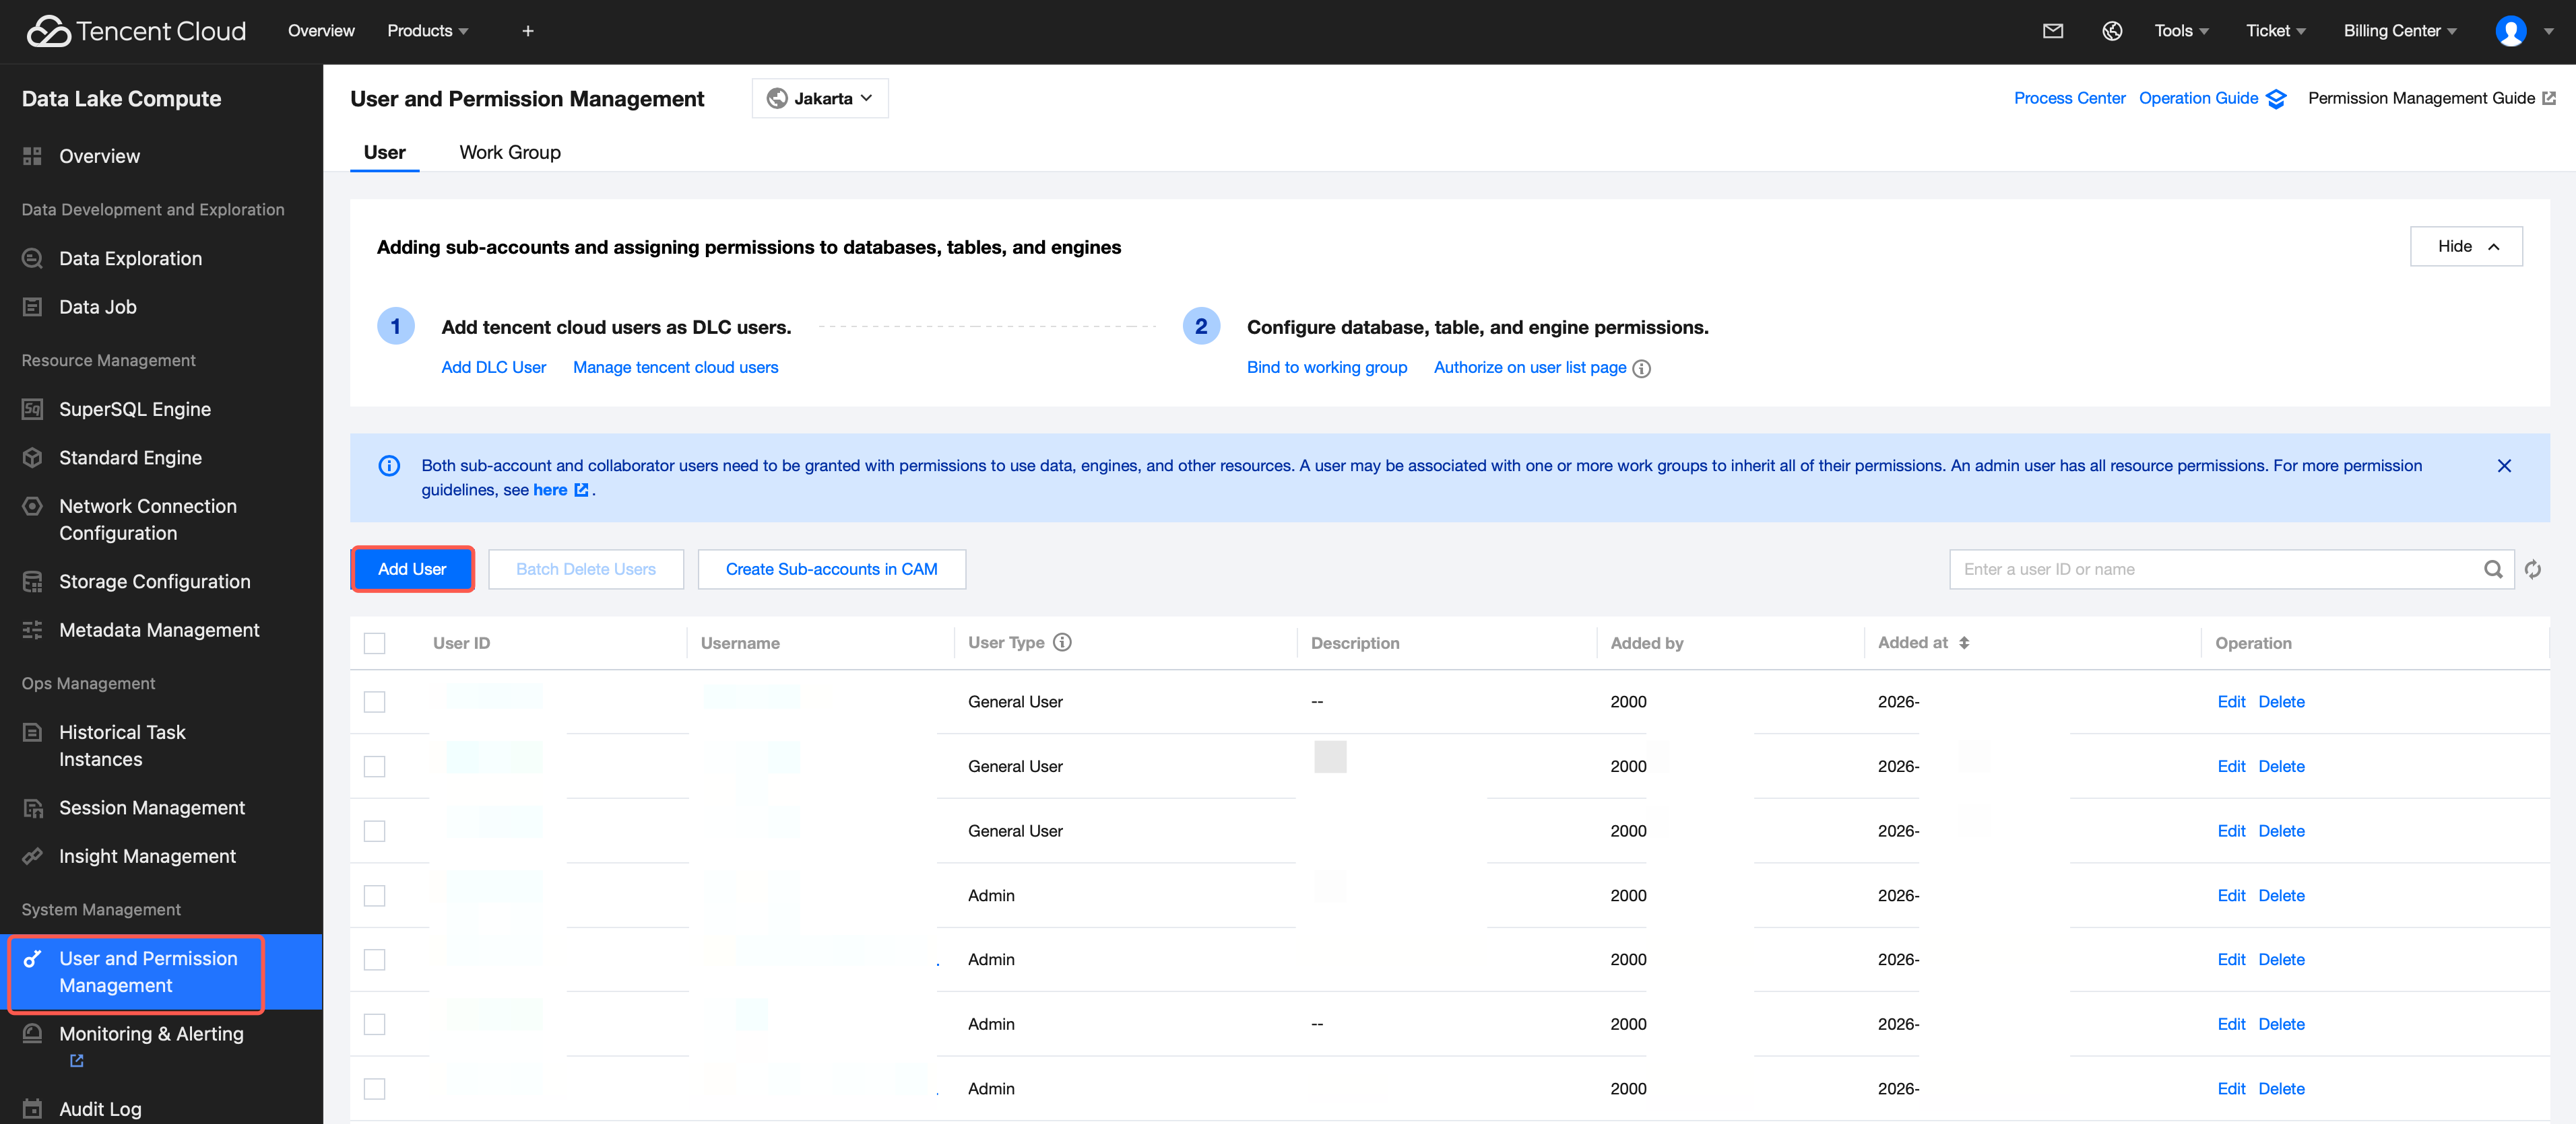Viewport: 2576px width, 1124px height.
Task: Click info icon beside Authorize on user list
Action: (x=1641, y=369)
